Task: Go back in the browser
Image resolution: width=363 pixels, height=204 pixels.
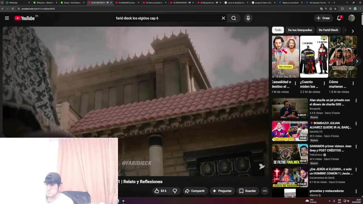Action: coord(3,9)
